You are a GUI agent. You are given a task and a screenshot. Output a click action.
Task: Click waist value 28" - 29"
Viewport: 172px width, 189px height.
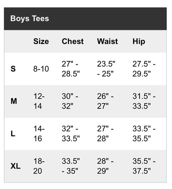coord(105,166)
